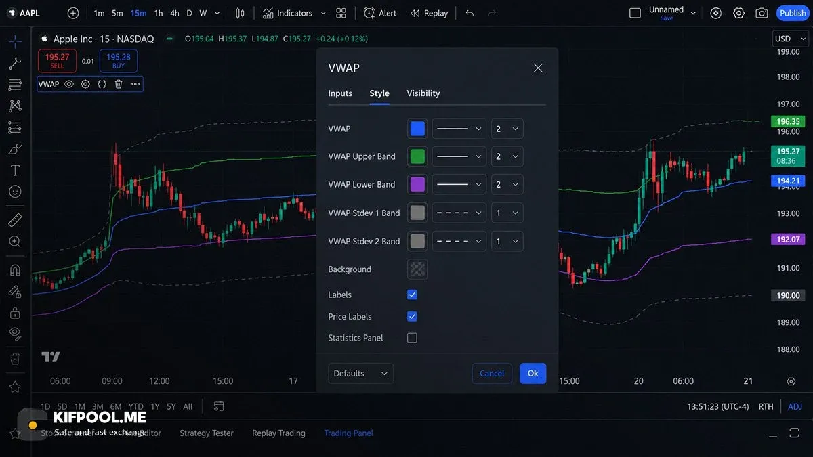Open chart settings hexagon gear
813x457 pixels.
pos(738,13)
